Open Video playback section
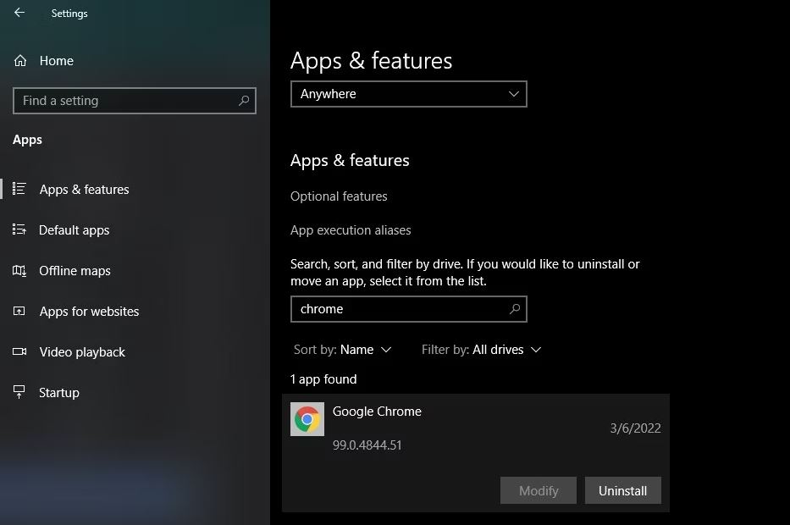The image size is (790, 525). point(82,352)
